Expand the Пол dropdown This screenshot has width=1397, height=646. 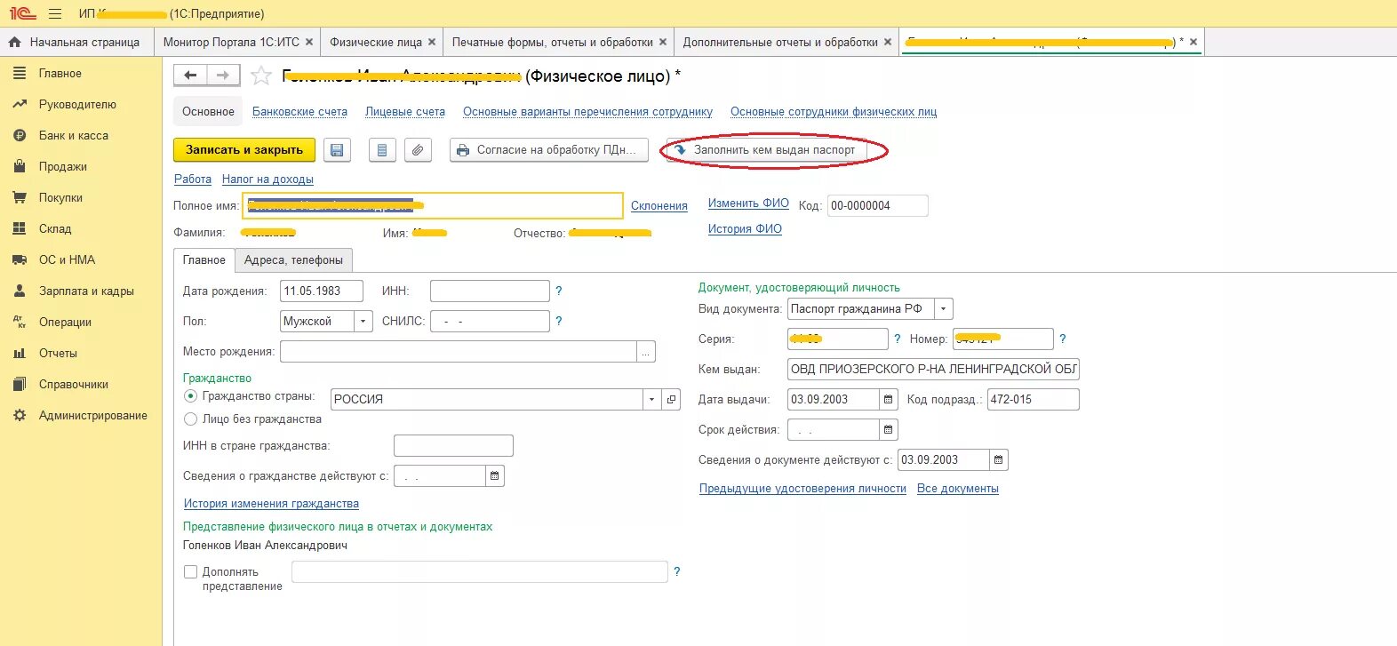coord(363,321)
